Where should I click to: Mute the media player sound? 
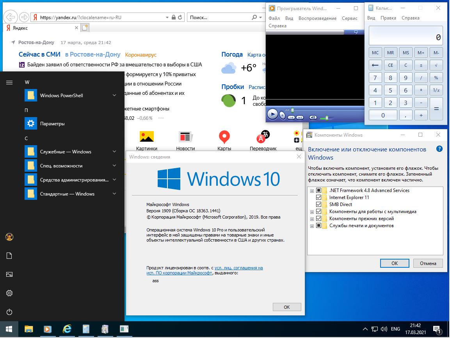tap(313, 117)
